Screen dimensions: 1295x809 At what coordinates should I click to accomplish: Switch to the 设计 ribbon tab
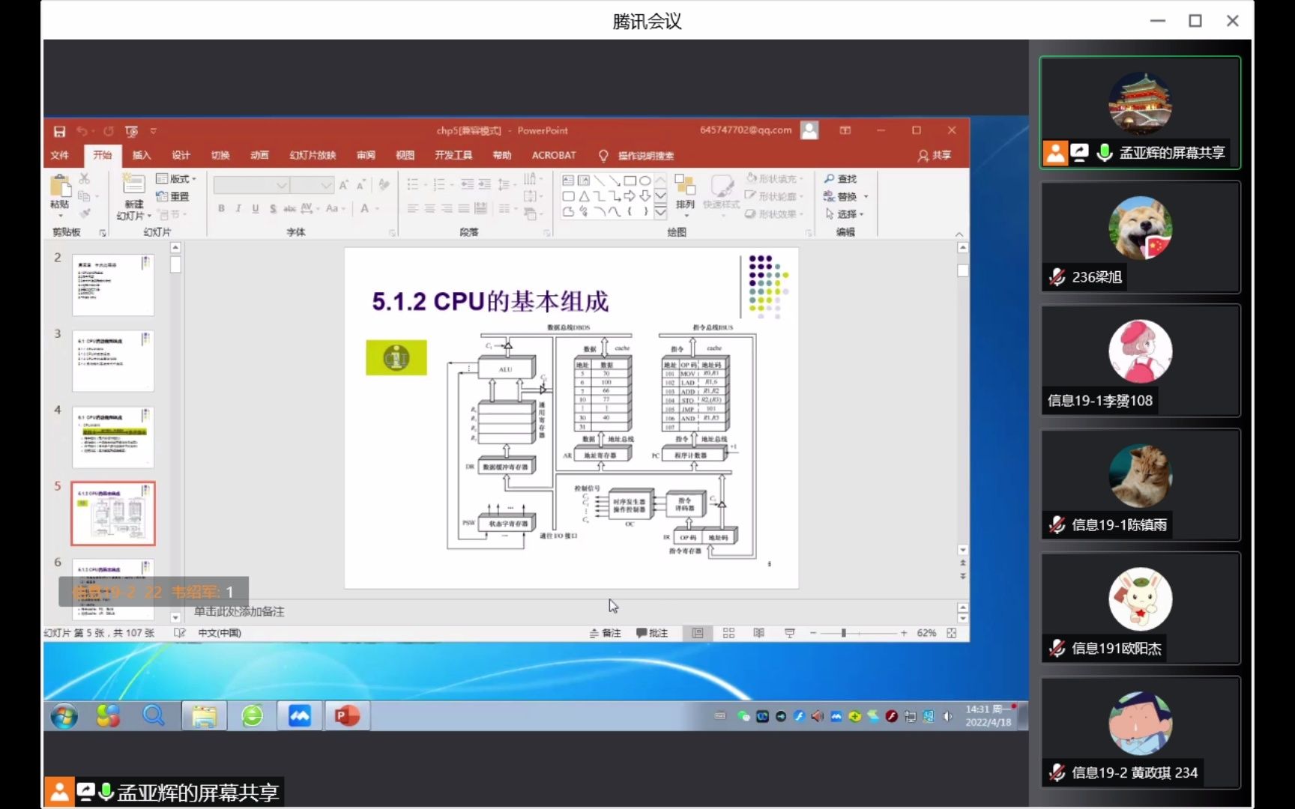[x=181, y=155]
